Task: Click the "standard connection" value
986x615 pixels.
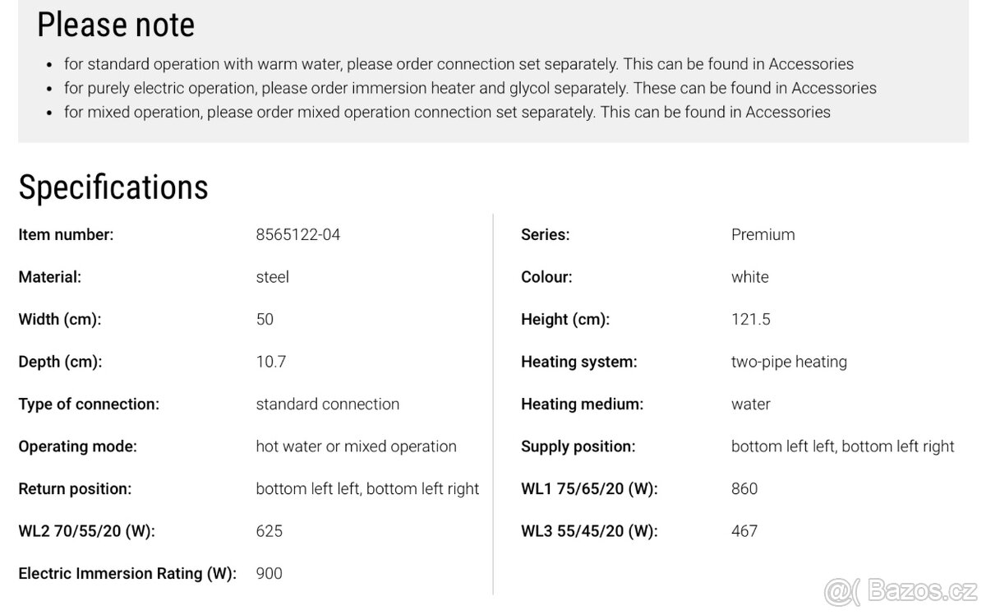Action: 328,404
